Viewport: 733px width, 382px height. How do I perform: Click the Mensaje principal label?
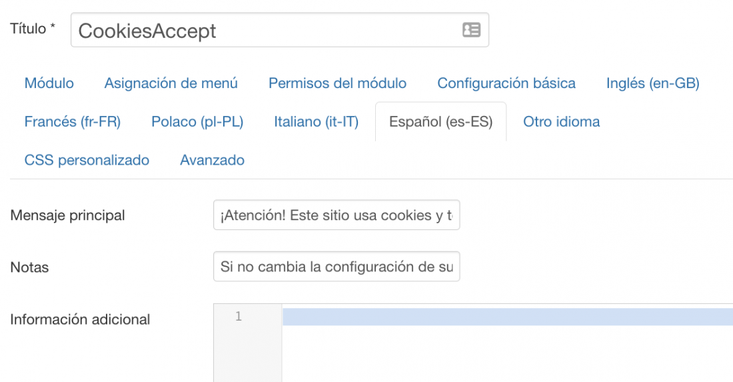67,215
